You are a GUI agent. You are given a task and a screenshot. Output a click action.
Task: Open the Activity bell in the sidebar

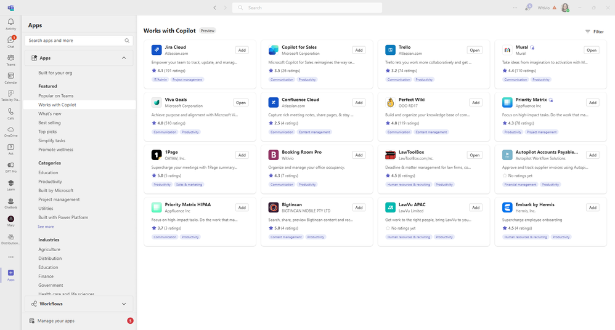[x=10, y=24]
